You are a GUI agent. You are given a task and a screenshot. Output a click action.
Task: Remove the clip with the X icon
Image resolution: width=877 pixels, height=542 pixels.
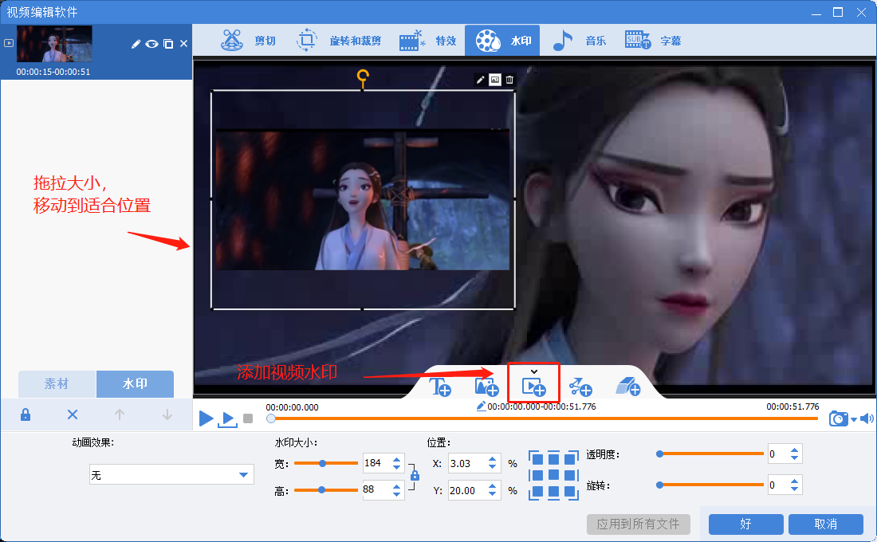183,44
